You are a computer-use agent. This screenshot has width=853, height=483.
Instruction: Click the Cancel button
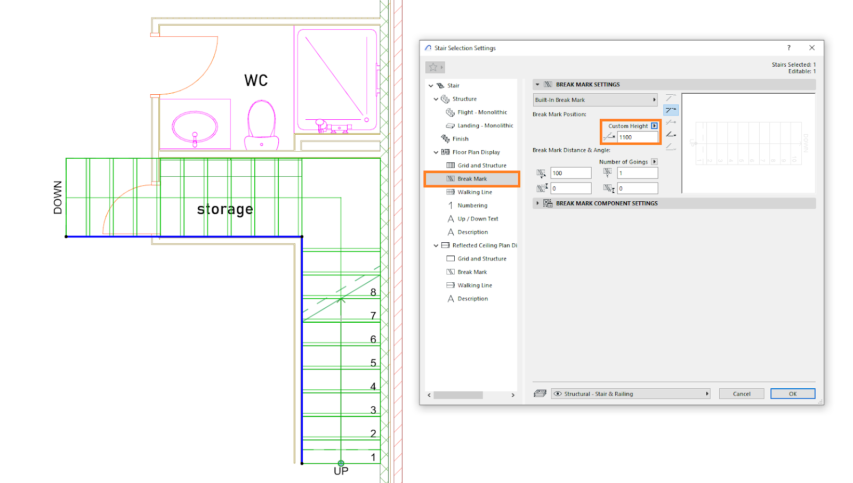[x=742, y=394]
